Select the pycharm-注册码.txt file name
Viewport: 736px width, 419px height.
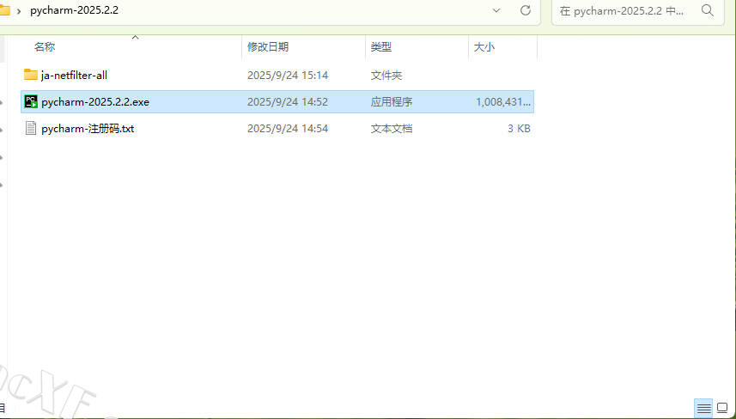[x=88, y=129]
